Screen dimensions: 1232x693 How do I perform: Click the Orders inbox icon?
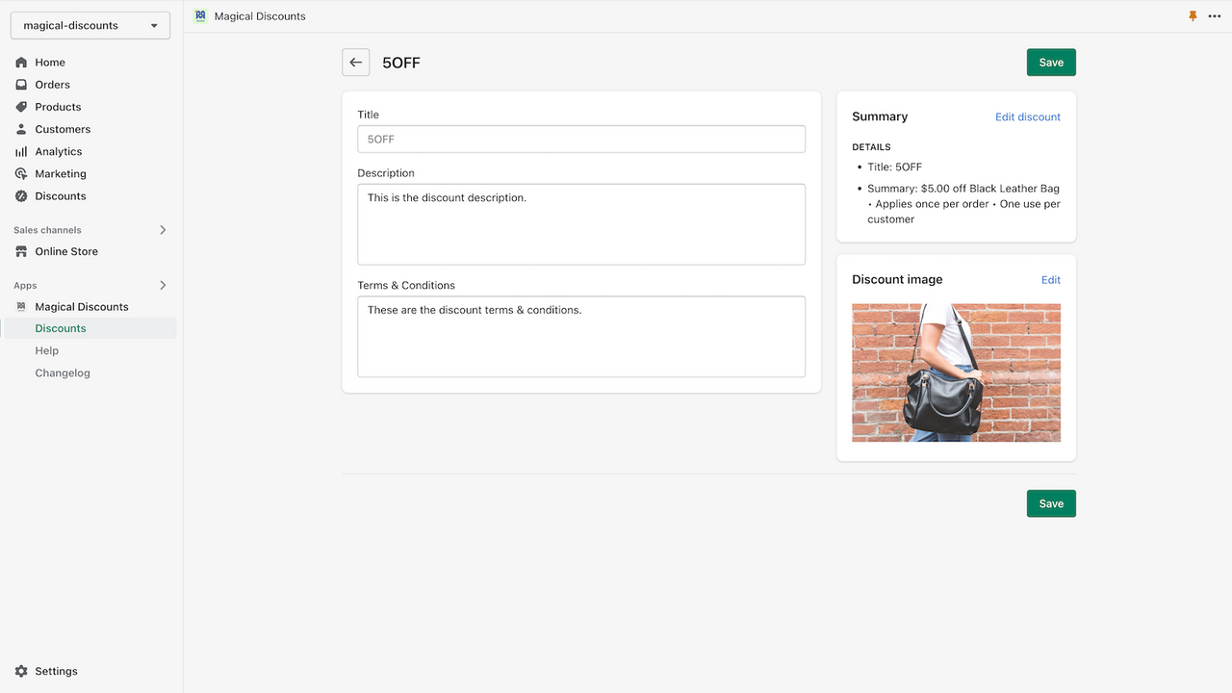coord(21,85)
